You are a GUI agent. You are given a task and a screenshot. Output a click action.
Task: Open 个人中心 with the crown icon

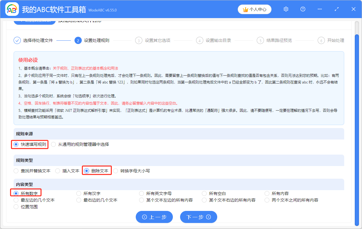click(254, 9)
